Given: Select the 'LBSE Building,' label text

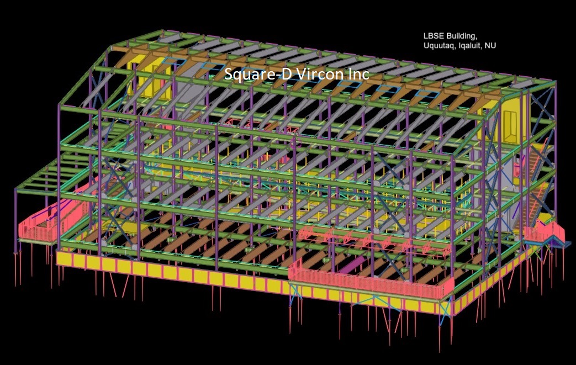Looking at the screenshot, I should [x=450, y=36].
